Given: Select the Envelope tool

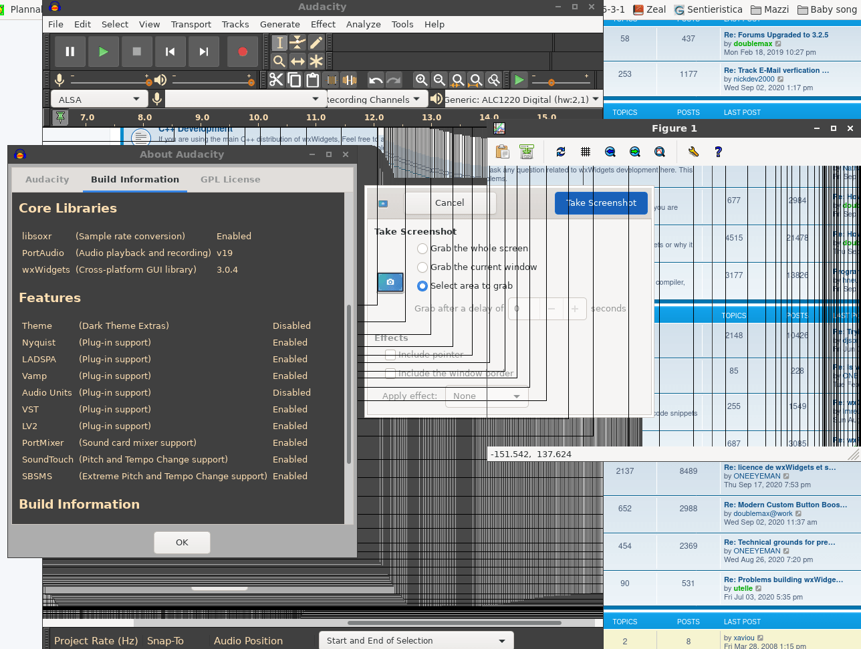Looking at the screenshot, I should [297, 43].
